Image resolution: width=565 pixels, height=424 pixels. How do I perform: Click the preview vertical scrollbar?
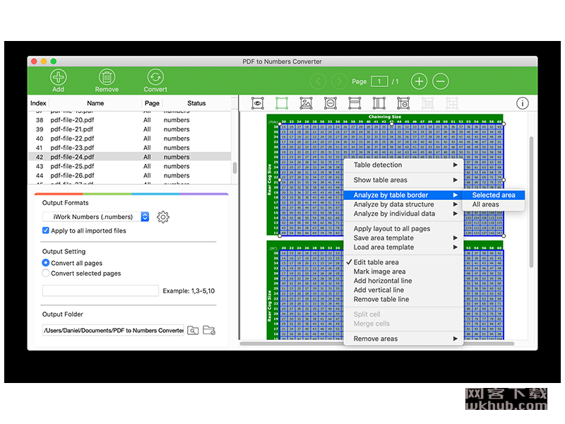point(531,202)
